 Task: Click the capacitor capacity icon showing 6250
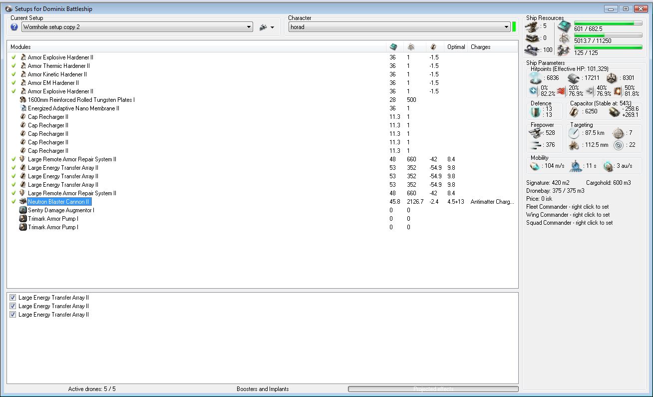point(575,112)
